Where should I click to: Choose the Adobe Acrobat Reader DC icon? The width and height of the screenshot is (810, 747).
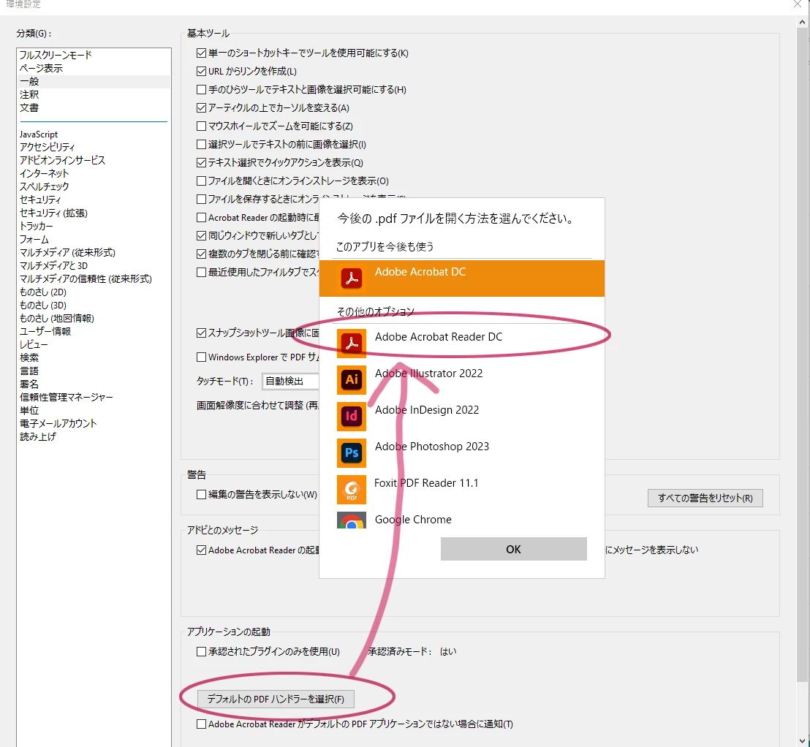(352, 343)
